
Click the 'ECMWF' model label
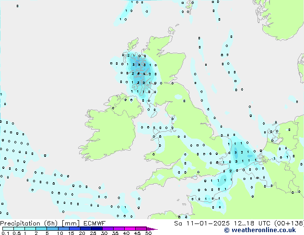tap(94, 223)
